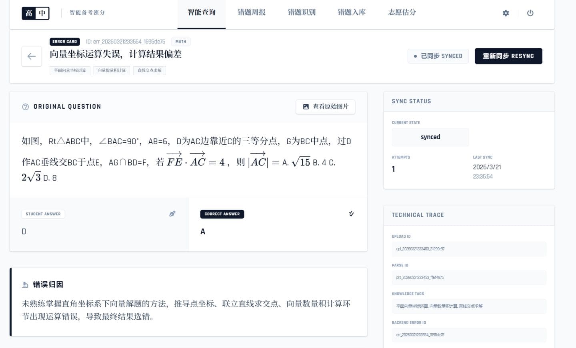576x348 pixels.
Task: Select the 向量数量积计算 tag
Action: [112, 70]
